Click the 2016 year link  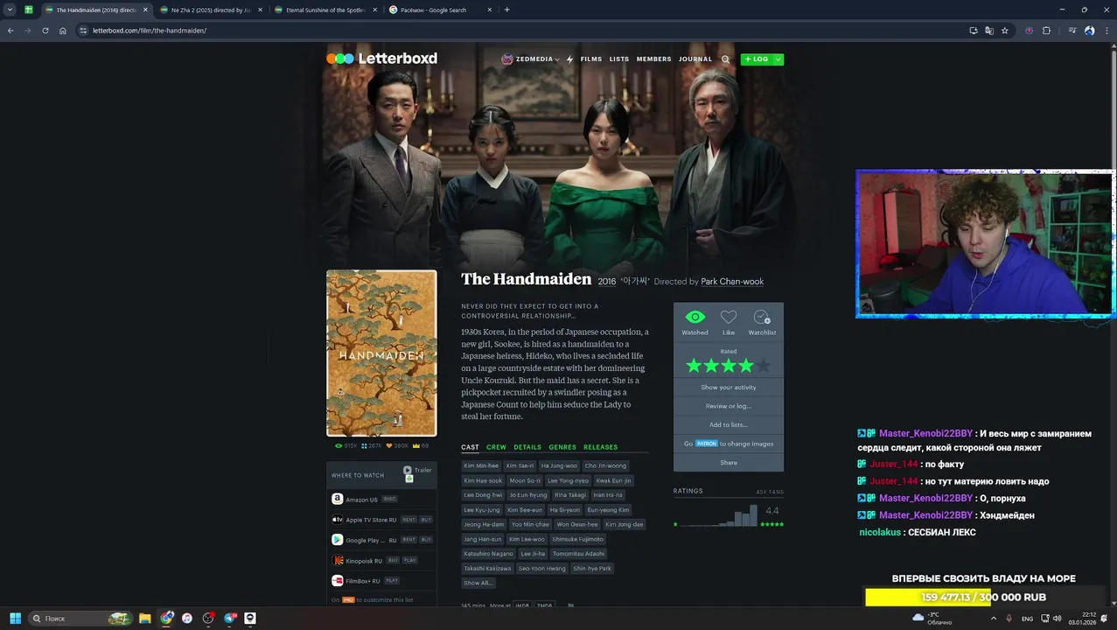tap(607, 282)
